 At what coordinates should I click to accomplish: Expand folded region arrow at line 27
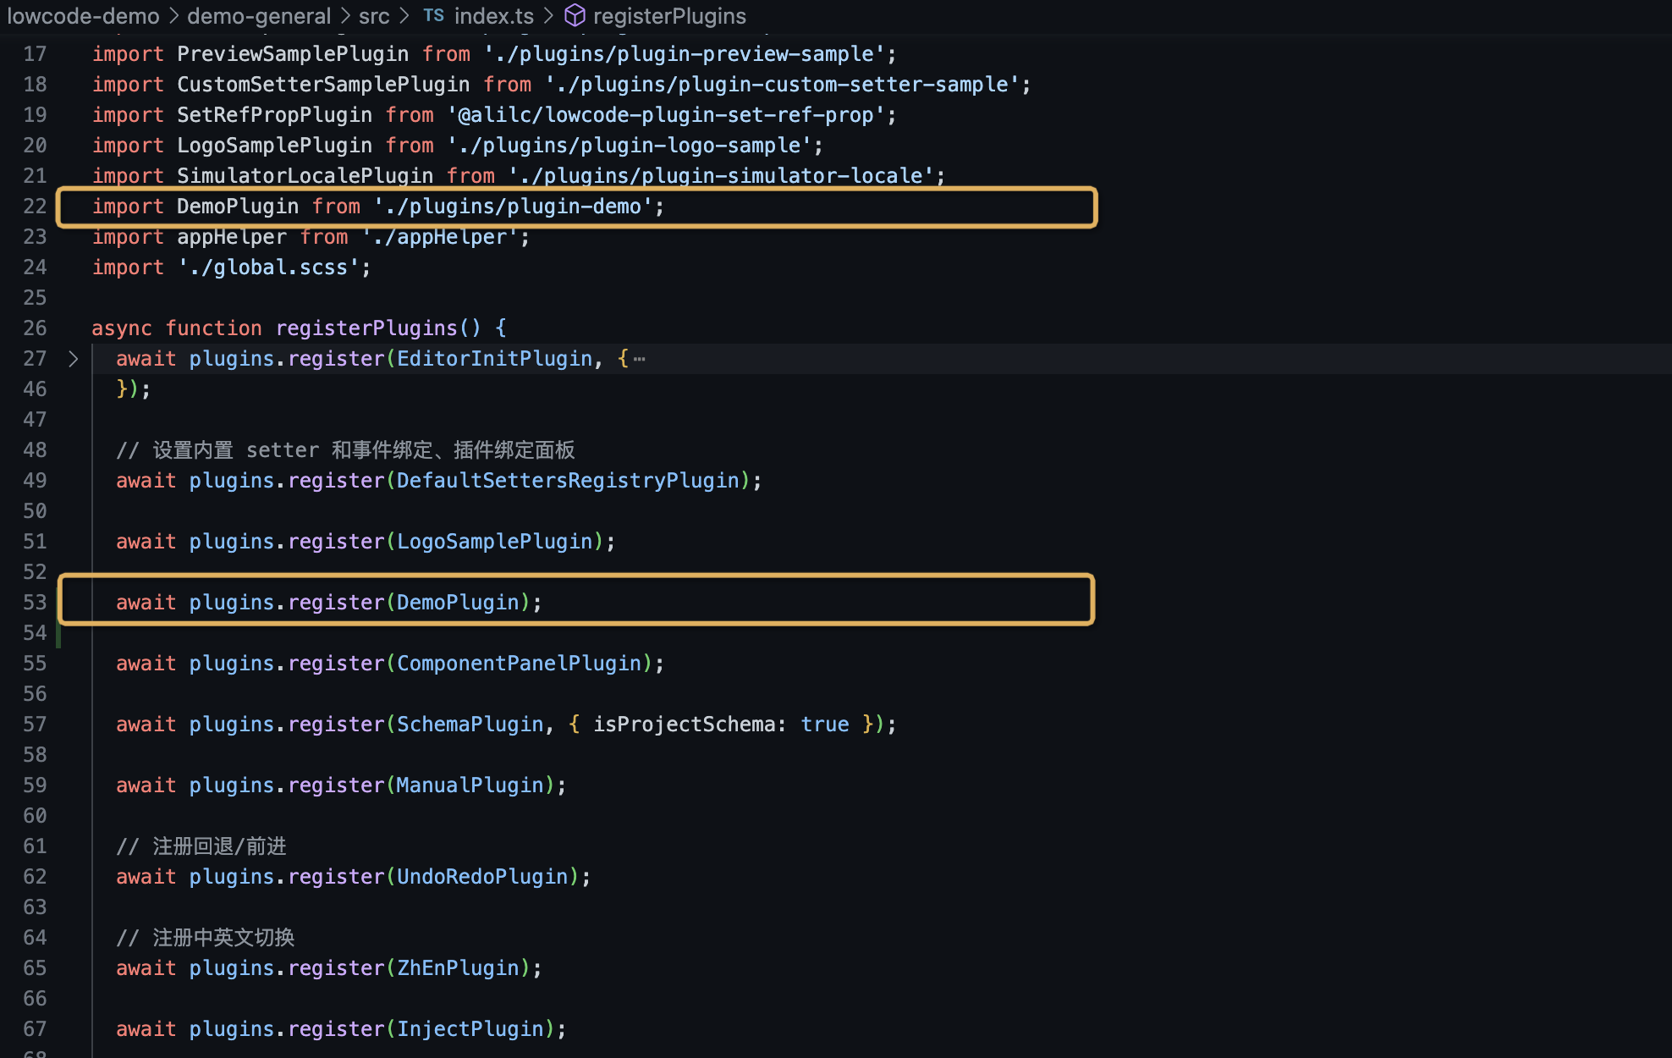(x=74, y=359)
